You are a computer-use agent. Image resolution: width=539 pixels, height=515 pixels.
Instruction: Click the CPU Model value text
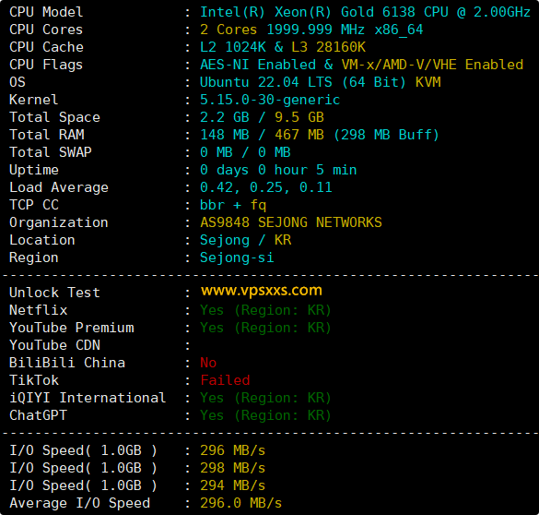click(x=366, y=12)
